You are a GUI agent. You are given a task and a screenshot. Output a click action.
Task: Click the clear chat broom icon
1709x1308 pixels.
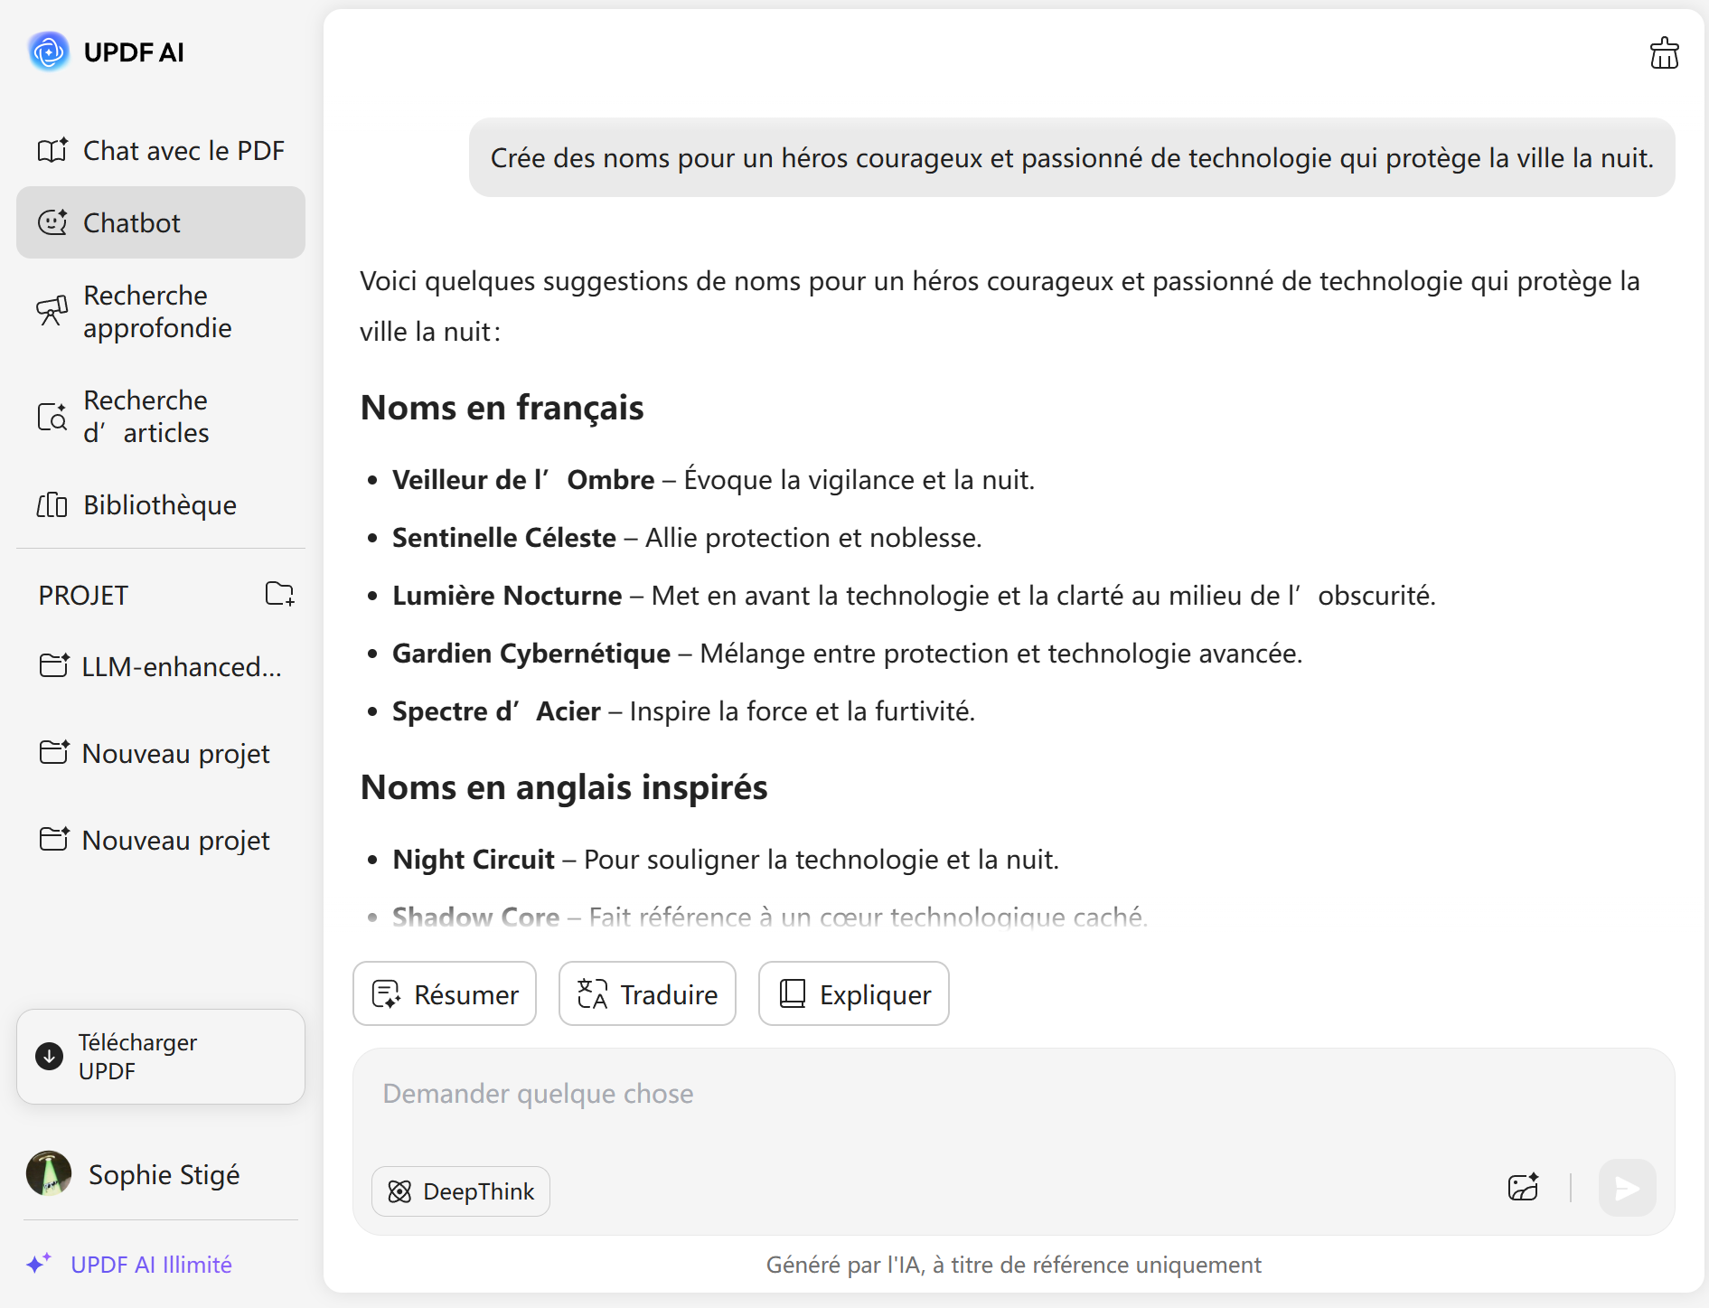[x=1664, y=53]
